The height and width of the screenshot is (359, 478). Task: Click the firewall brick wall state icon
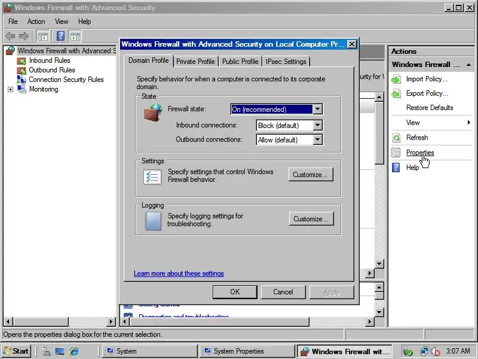click(153, 112)
